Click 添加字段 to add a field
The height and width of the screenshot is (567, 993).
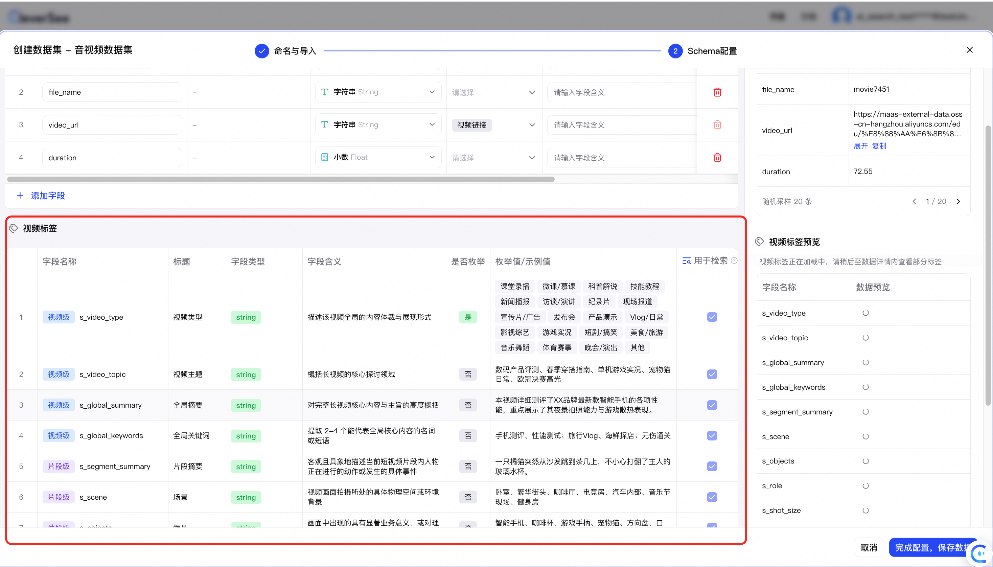(x=48, y=196)
